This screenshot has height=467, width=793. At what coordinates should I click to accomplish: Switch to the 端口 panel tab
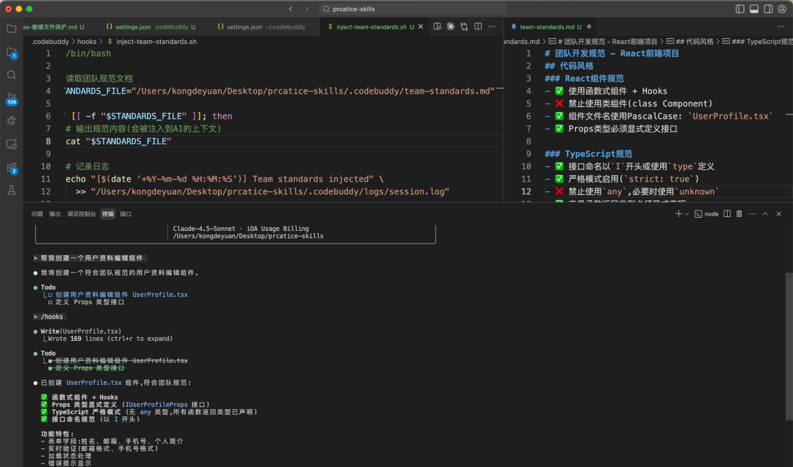[126, 214]
